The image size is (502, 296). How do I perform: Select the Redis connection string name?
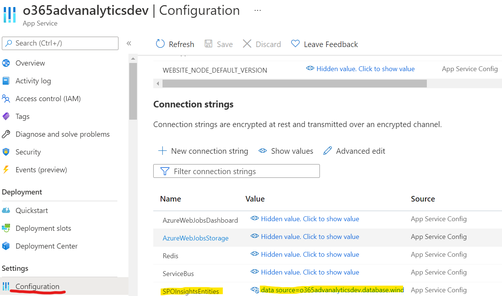(170, 256)
